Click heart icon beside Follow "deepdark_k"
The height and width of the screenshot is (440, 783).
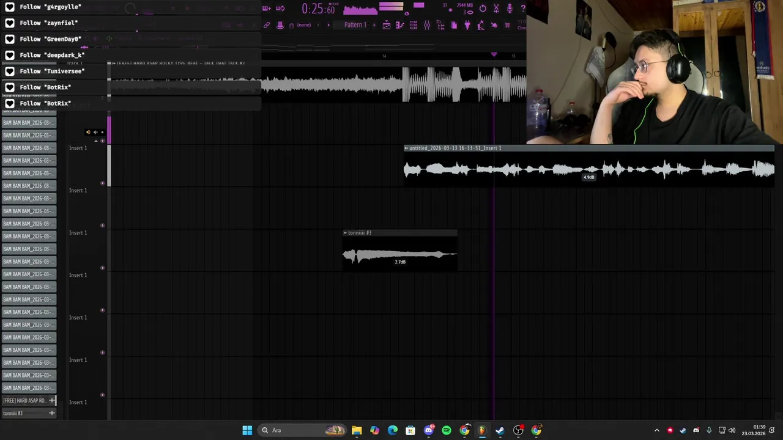10,55
